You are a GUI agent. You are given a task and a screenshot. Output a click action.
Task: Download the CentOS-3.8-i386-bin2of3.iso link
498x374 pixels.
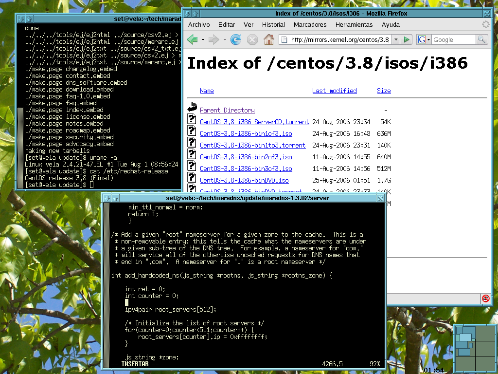point(246,157)
